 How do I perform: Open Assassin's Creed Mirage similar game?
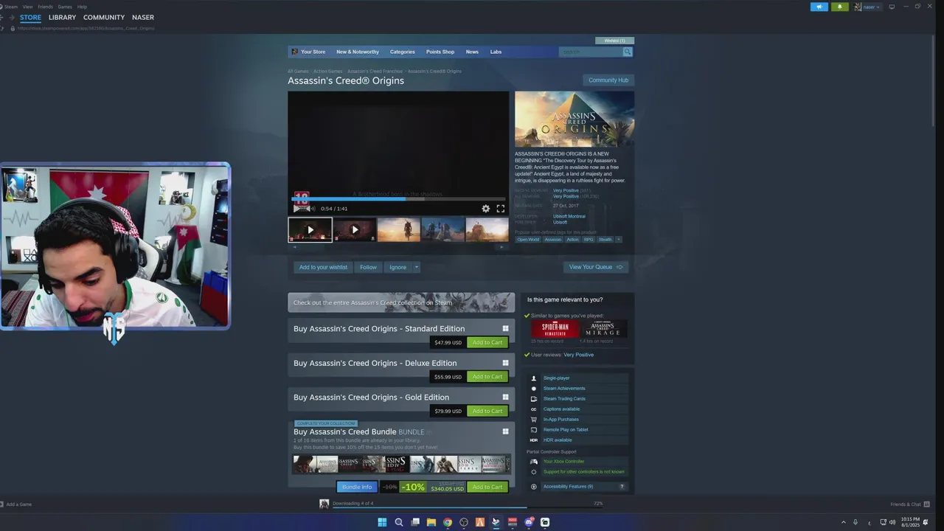click(x=603, y=329)
